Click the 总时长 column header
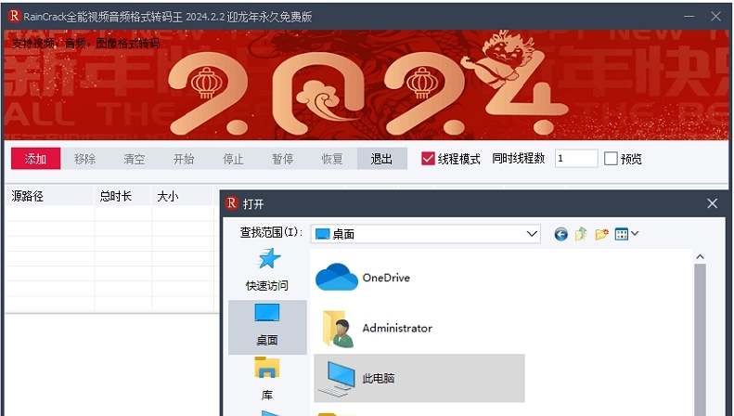The height and width of the screenshot is (416, 734). [122, 196]
